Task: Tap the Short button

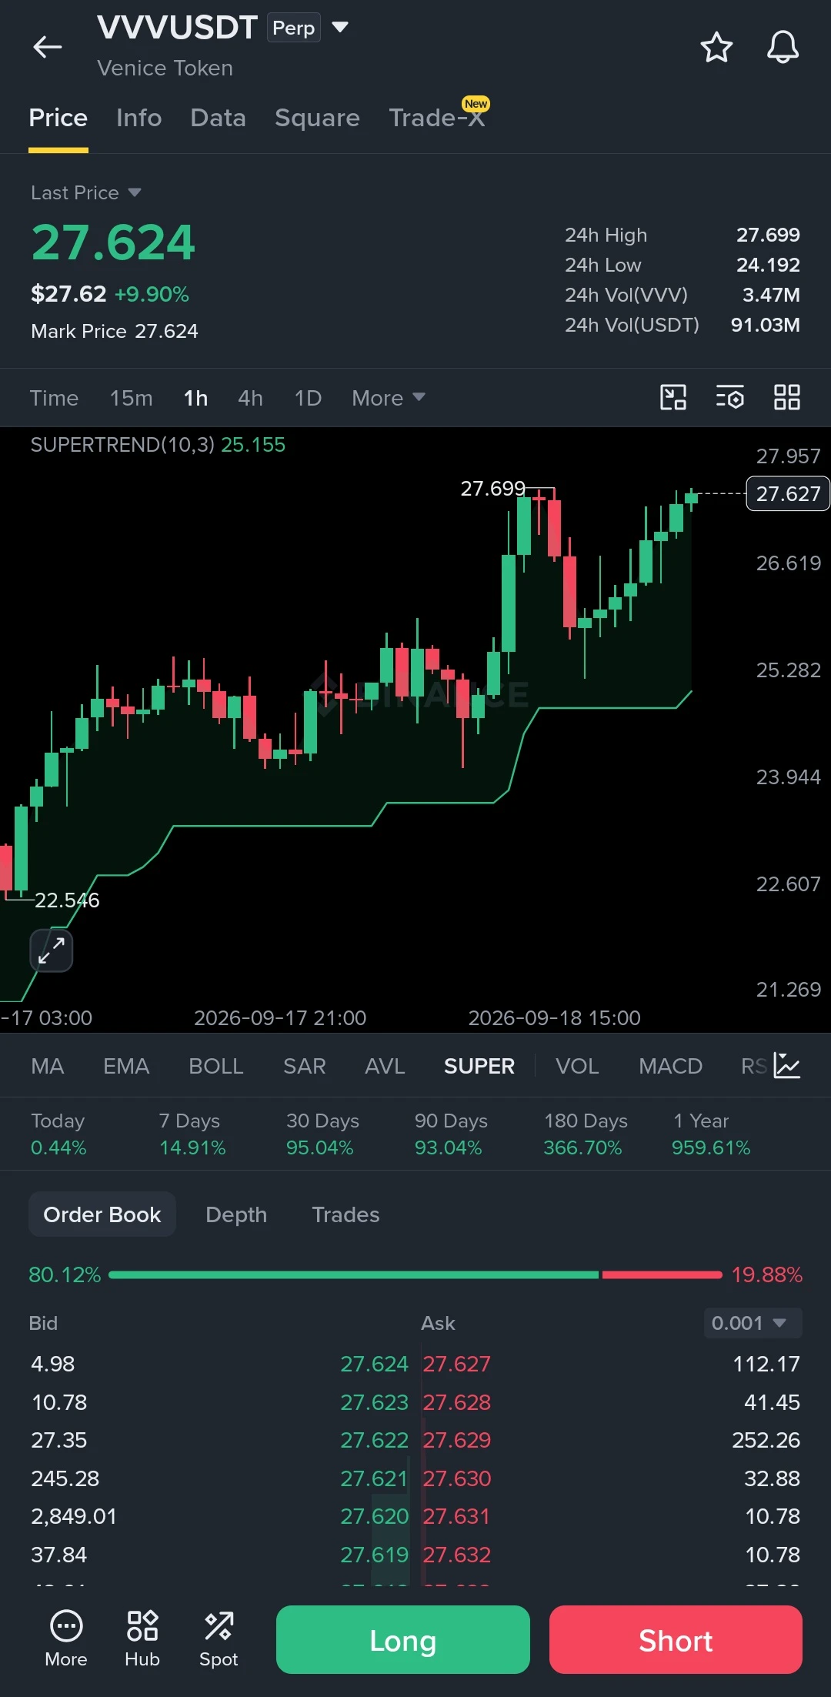Action: 676,1639
